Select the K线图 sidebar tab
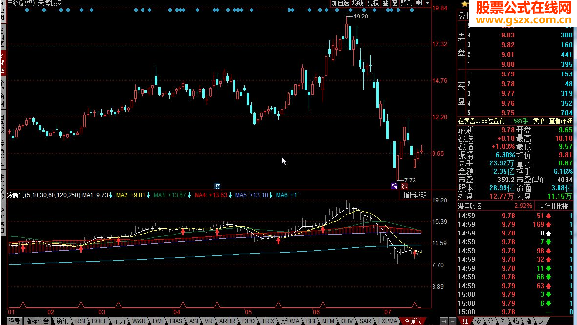 point(2,63)
